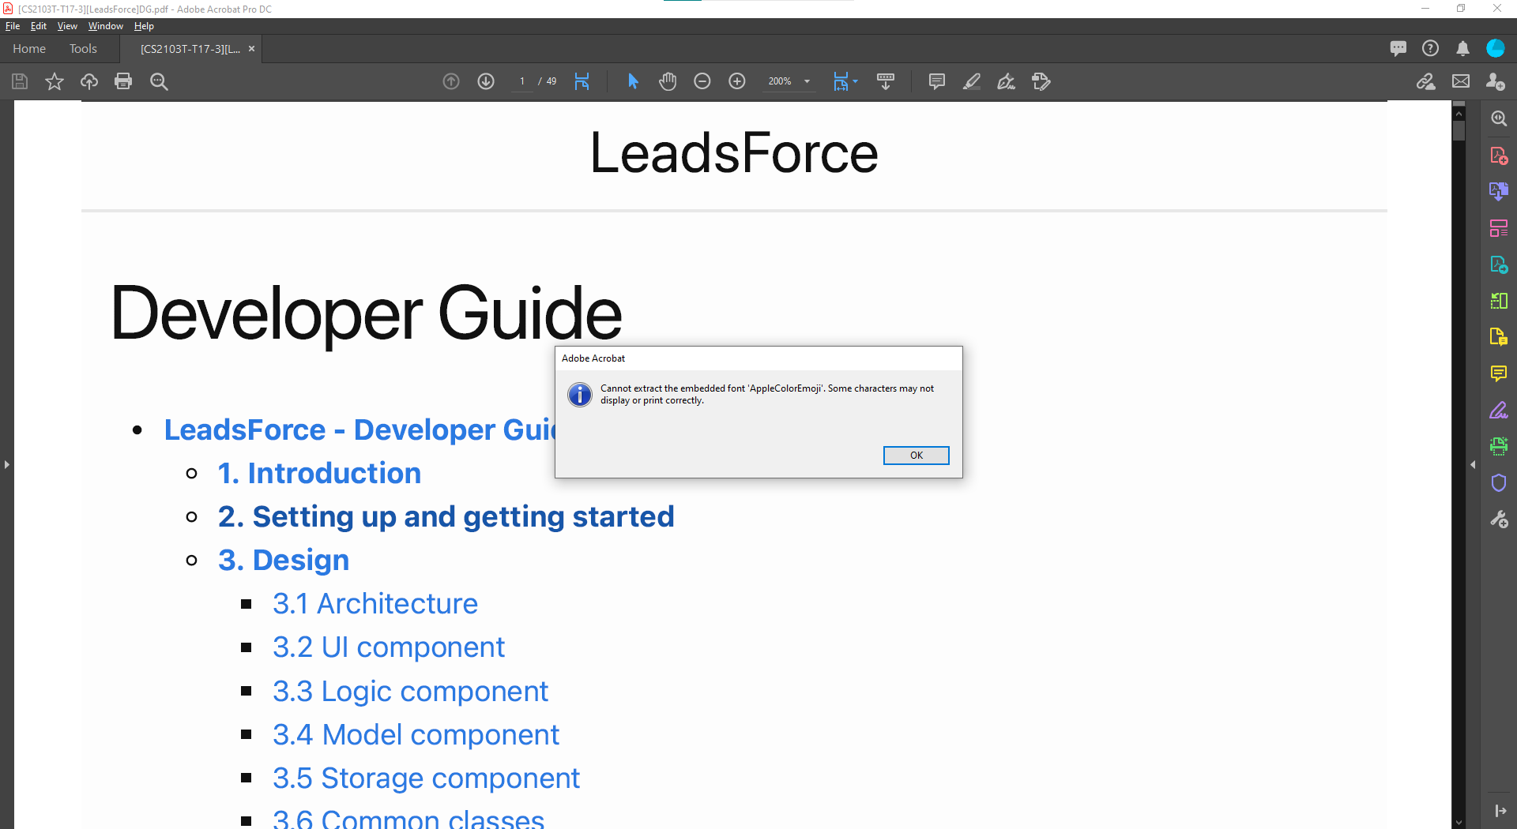Open More Tools wrench icon in right pane

1499,520
